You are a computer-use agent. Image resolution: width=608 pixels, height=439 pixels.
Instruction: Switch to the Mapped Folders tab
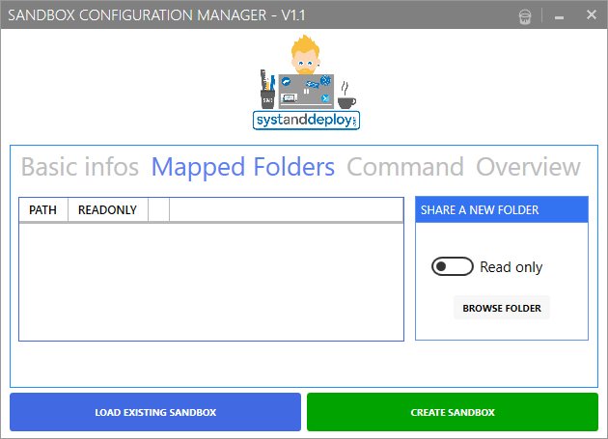coord(243,167)
